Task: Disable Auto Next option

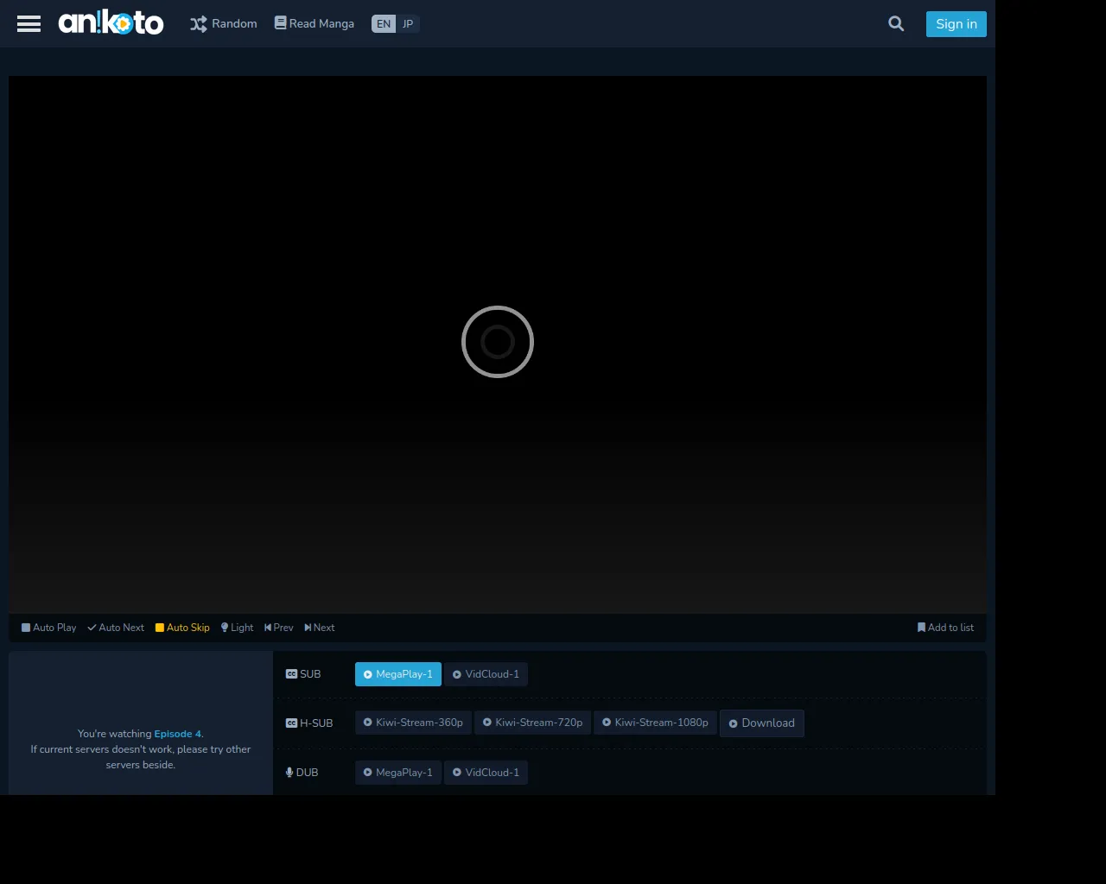Action: 116,628
